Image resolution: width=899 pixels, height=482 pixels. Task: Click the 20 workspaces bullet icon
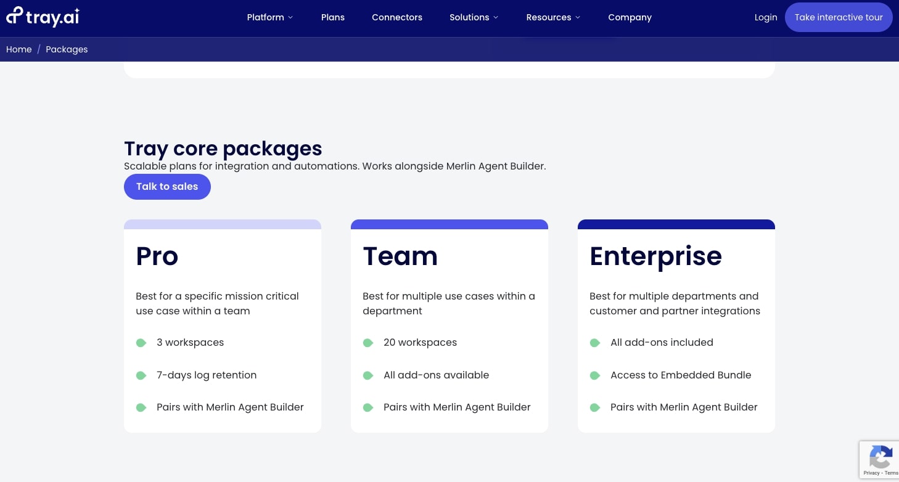click(x=368, y=343)
